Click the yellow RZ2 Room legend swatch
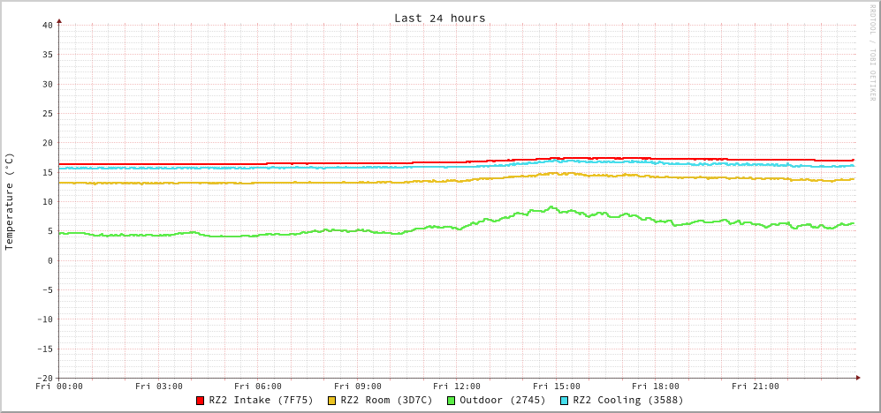 tap(332, 401)
